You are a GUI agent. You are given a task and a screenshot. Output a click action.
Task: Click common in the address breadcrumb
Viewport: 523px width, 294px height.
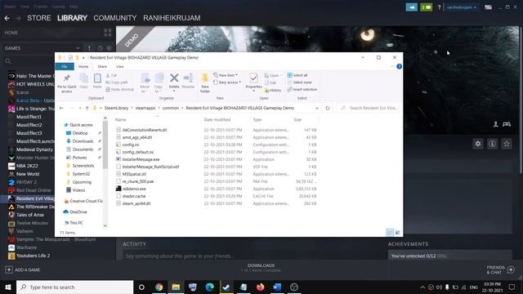tap(171, 108)
